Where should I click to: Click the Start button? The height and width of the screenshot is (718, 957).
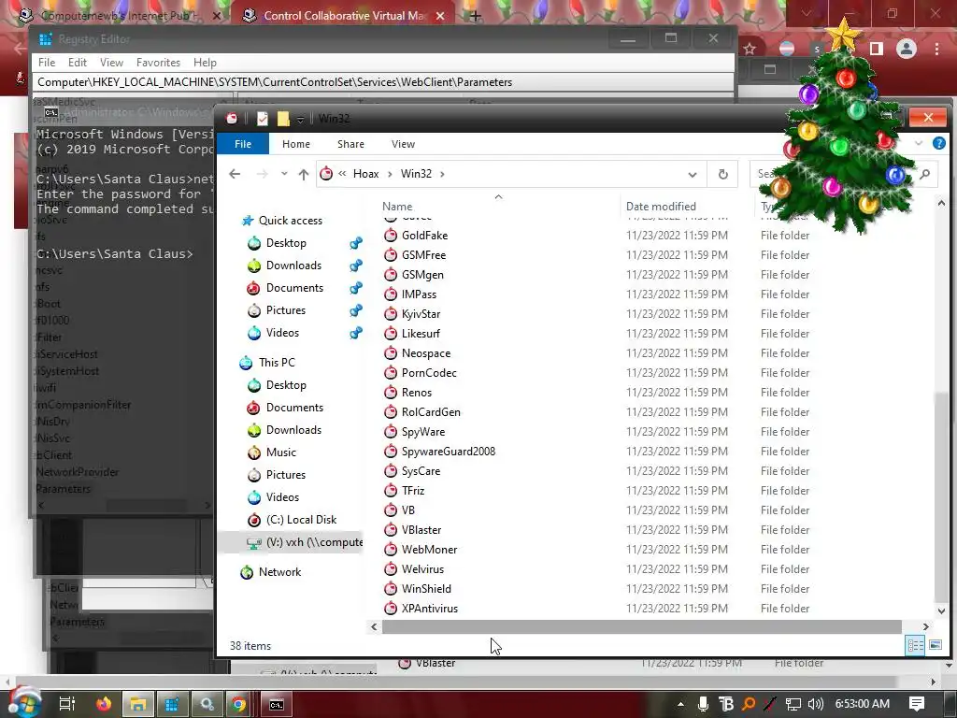(23, 702)
